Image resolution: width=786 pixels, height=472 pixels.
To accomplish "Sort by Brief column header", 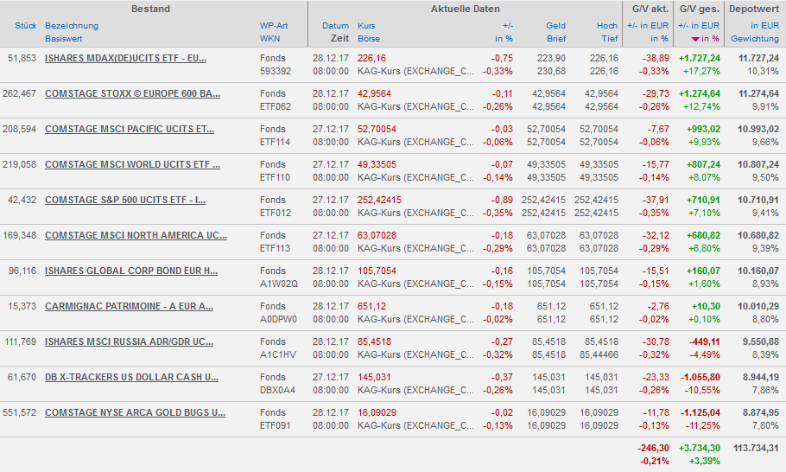I will coord(556,39).
